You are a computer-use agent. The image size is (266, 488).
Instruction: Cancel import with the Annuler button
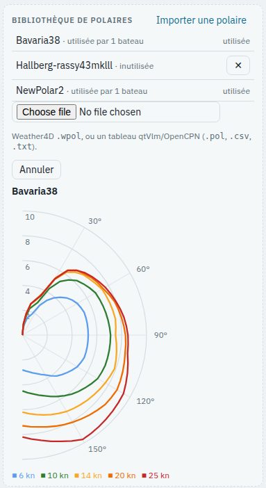pos(36,170)
